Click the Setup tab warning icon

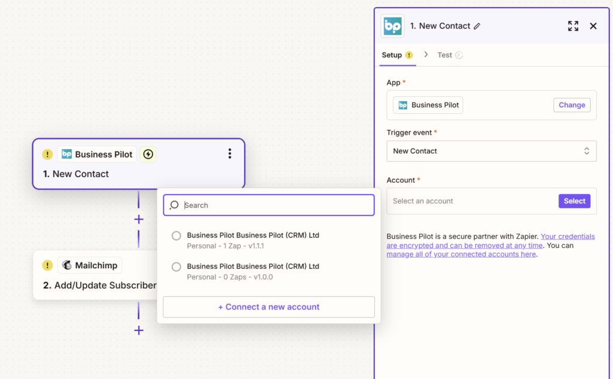tap(409, 55)
